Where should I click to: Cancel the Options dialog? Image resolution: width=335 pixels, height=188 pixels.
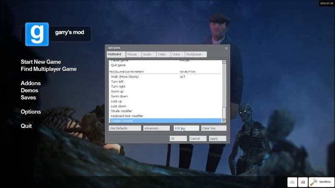[x=198, y=138]
